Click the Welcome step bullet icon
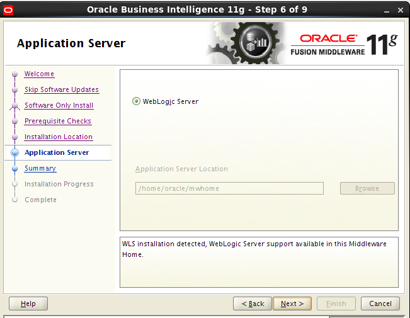The height and width of the screenshot is (318, 410). (15, 74)
